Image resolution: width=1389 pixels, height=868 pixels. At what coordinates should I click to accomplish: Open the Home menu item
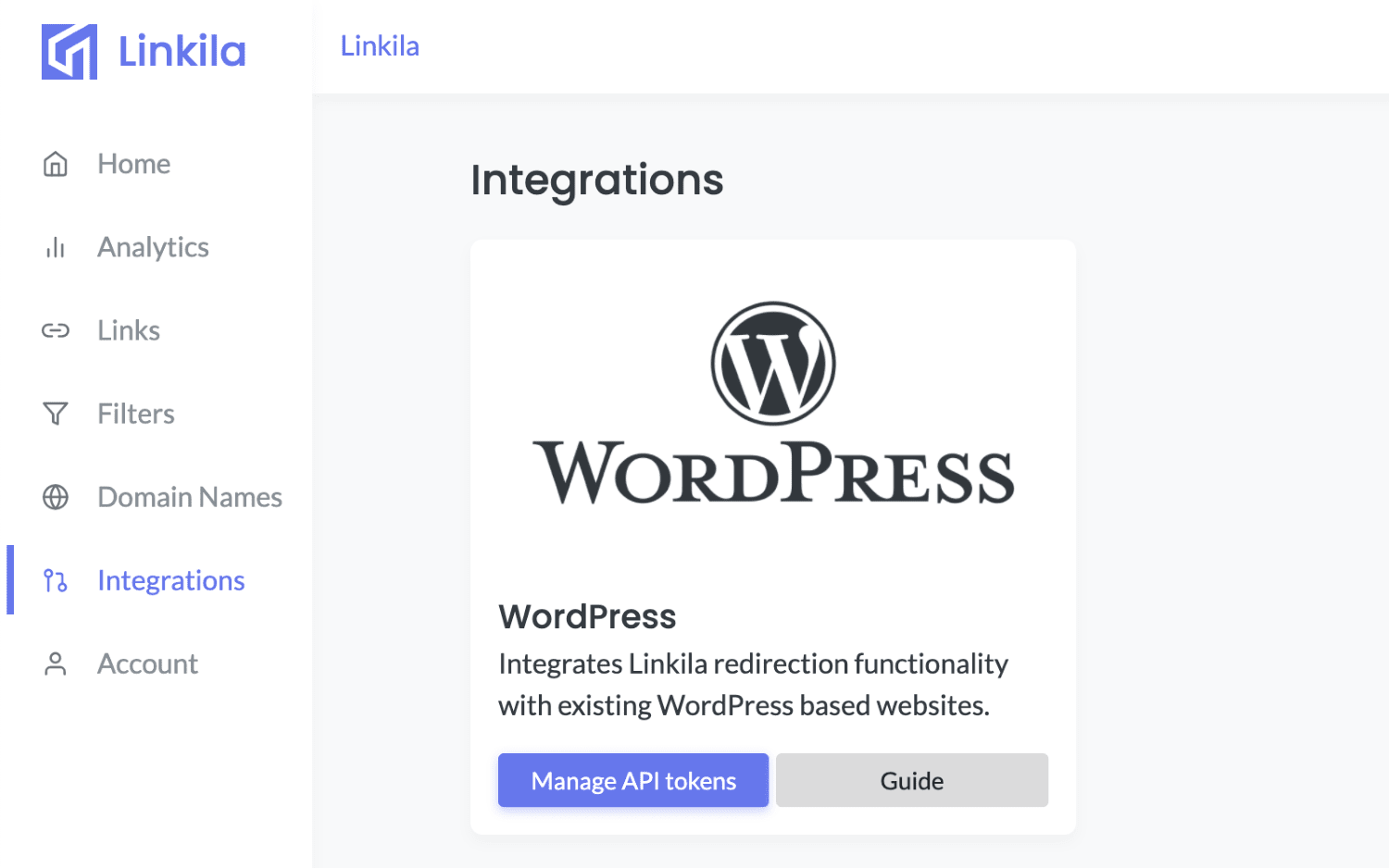(x=134, y=164)
